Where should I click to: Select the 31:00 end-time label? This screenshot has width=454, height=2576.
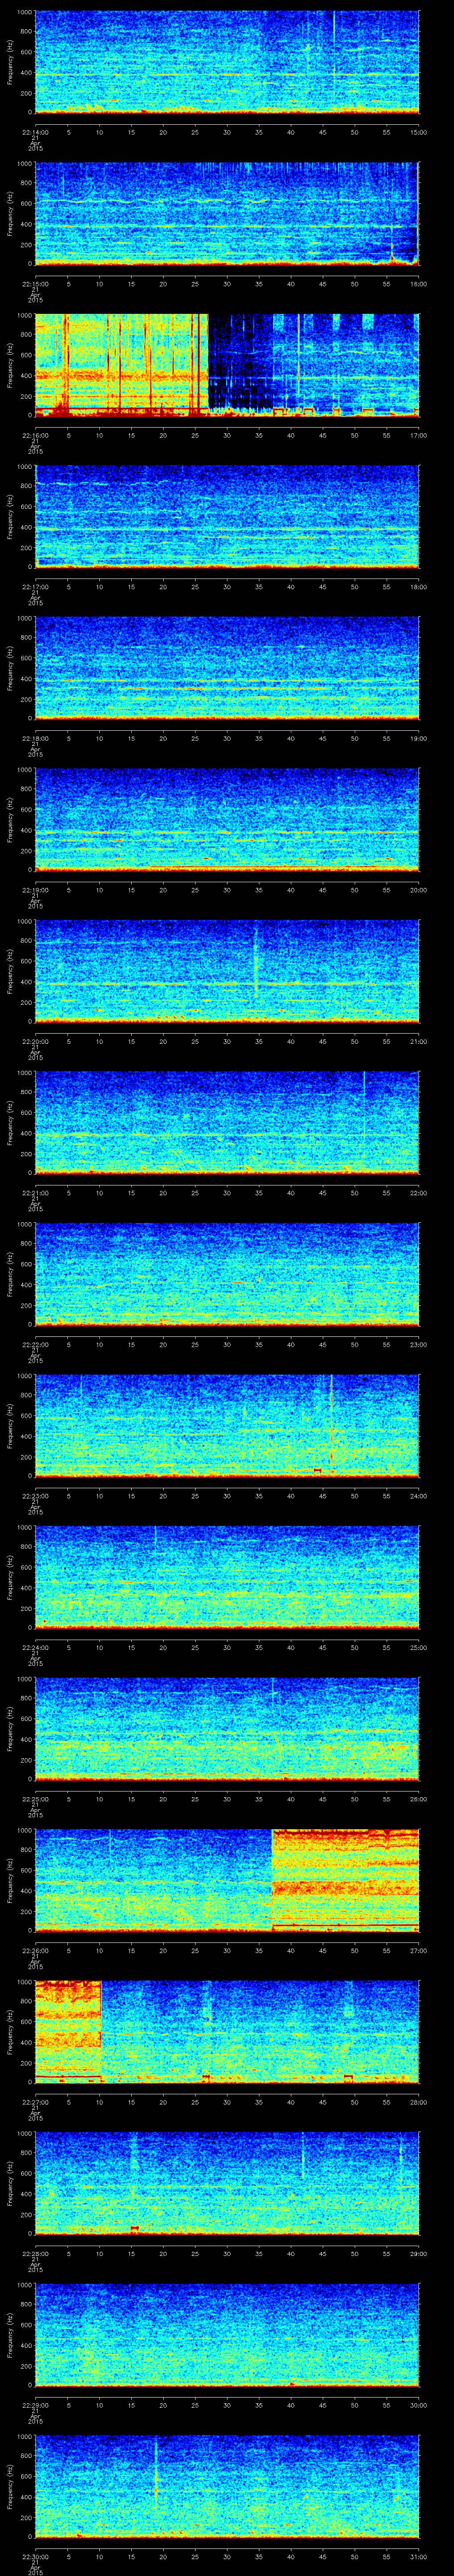418,2556
